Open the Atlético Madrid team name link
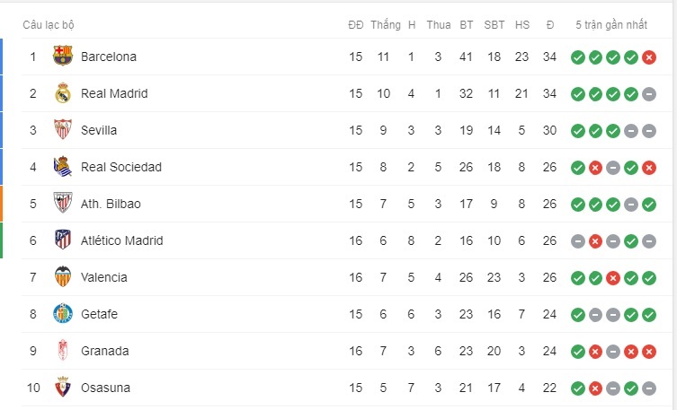 tap(122, 240)
